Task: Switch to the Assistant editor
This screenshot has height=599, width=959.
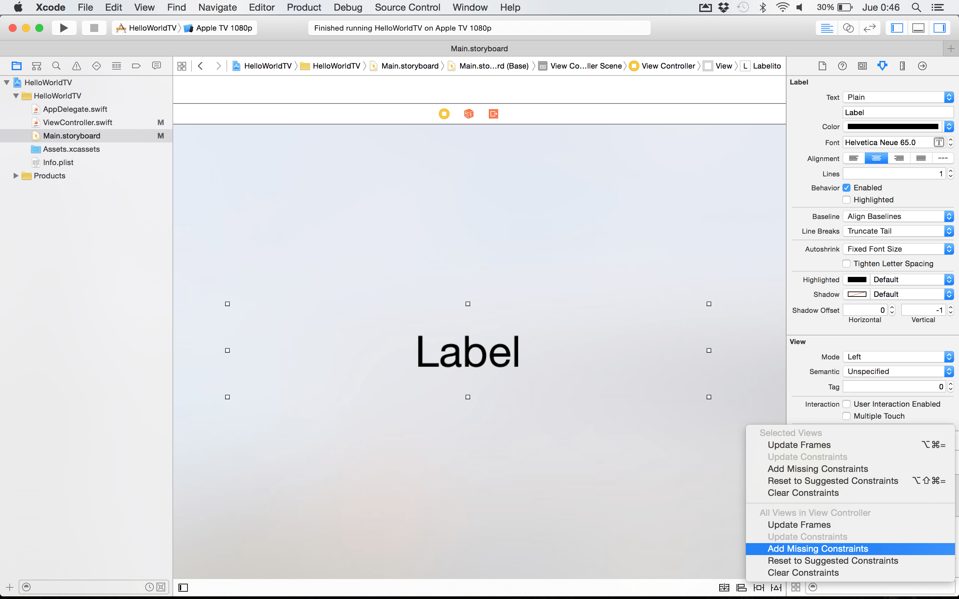Action: pyautogui.click(x=848, y=28)
